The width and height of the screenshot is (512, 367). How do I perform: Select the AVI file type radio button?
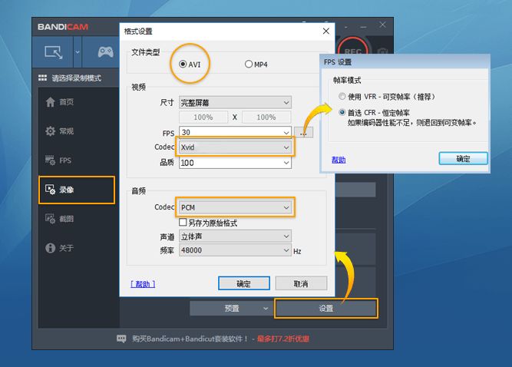[x=183, y=64]
